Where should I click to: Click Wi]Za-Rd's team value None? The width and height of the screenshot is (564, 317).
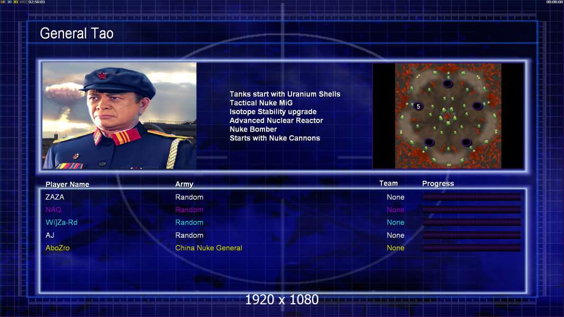click(x=395, y=222)
